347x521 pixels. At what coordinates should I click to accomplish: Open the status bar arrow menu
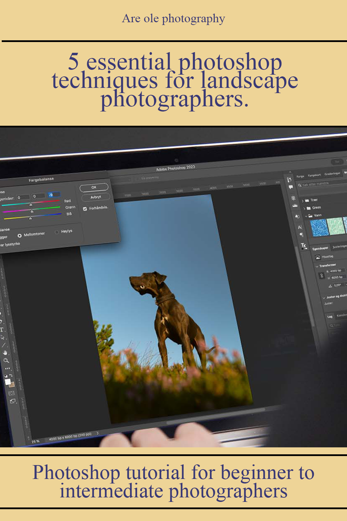tap(98, 433)
